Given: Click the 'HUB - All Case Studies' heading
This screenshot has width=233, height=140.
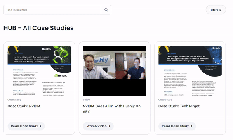Looking at the screenshot, I should click(38, 28).
